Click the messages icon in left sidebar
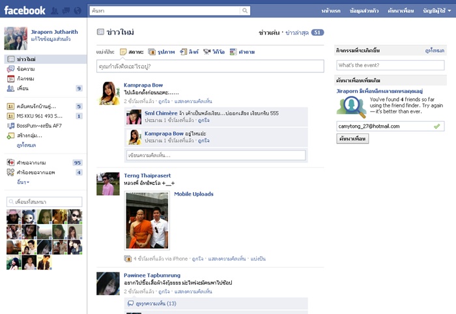 [x=10, y=69]
